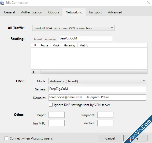Switch to the Advanced tab

pos(115,12)
